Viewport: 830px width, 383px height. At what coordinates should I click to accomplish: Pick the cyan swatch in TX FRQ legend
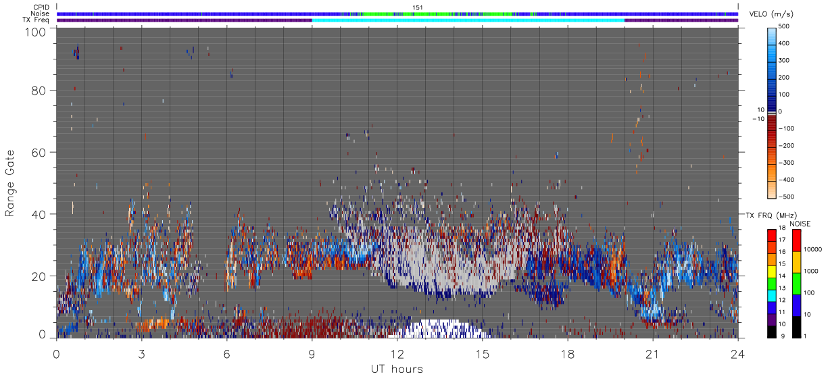pos(772,295)
